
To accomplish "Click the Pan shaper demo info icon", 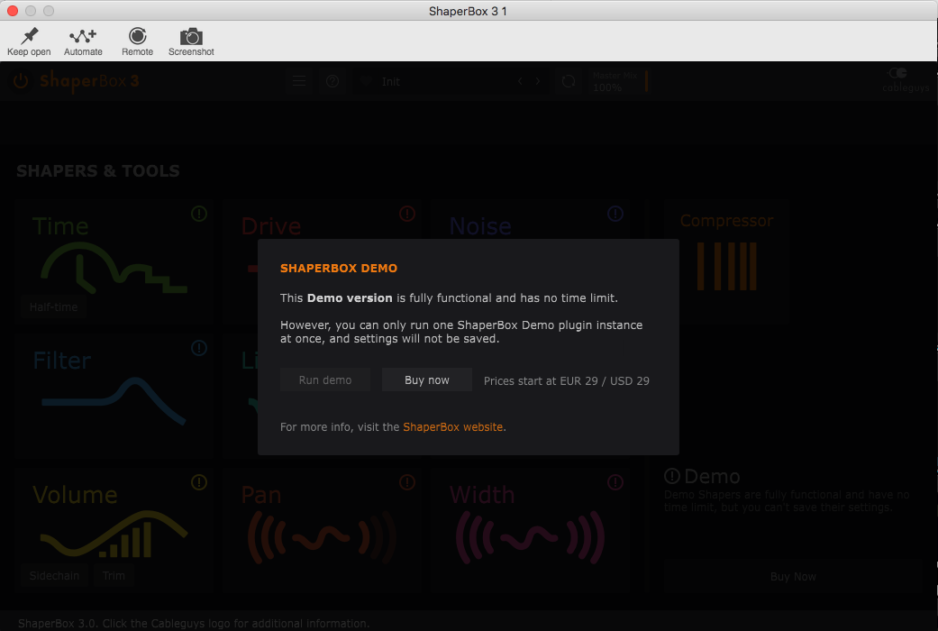I will [407, 482].
